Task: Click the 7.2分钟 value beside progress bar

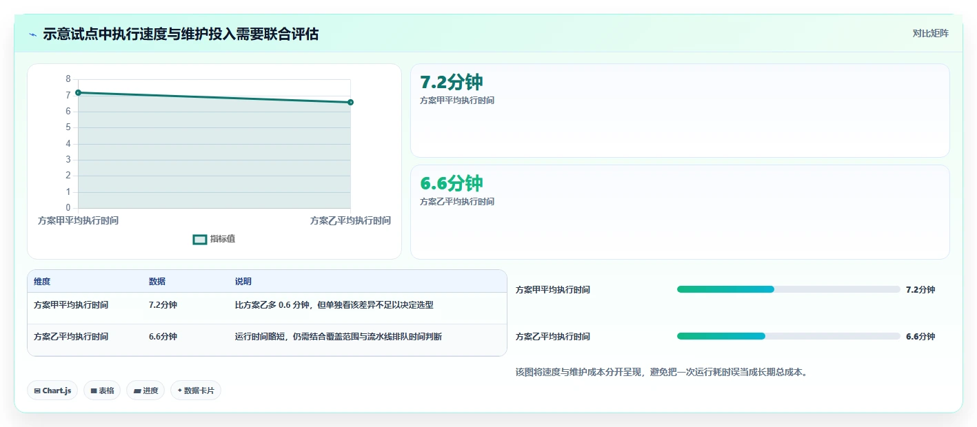Action: (920, 290)
